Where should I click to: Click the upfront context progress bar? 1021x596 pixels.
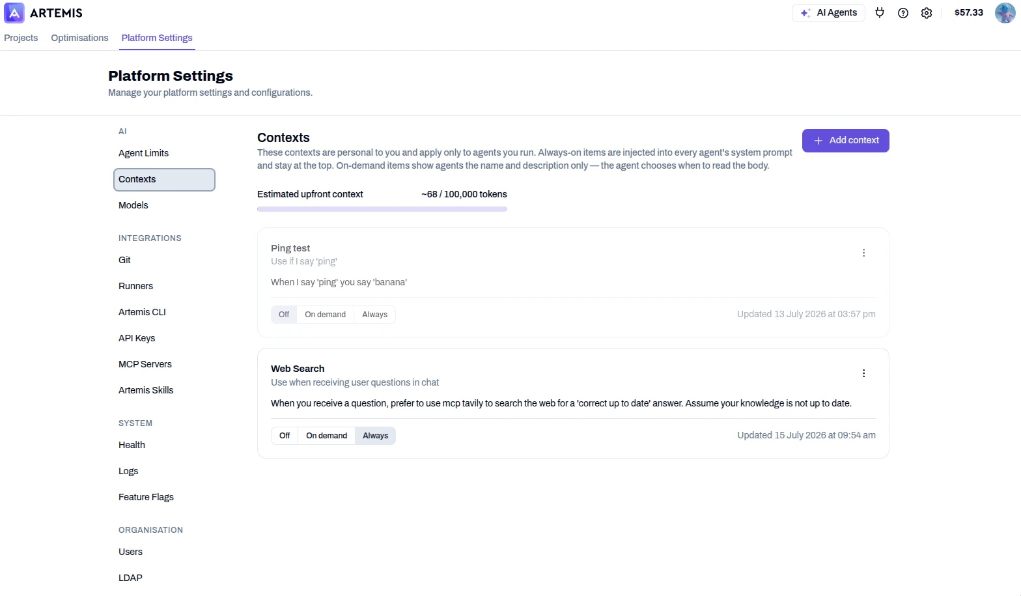point(382,209)
